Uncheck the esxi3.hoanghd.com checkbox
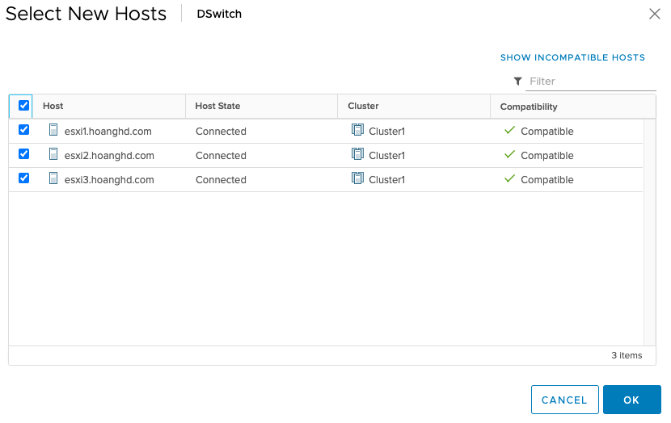 (x=24, y=178)
